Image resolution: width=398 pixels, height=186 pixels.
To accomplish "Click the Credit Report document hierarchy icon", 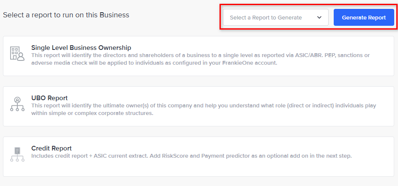I will pos(17,154).
